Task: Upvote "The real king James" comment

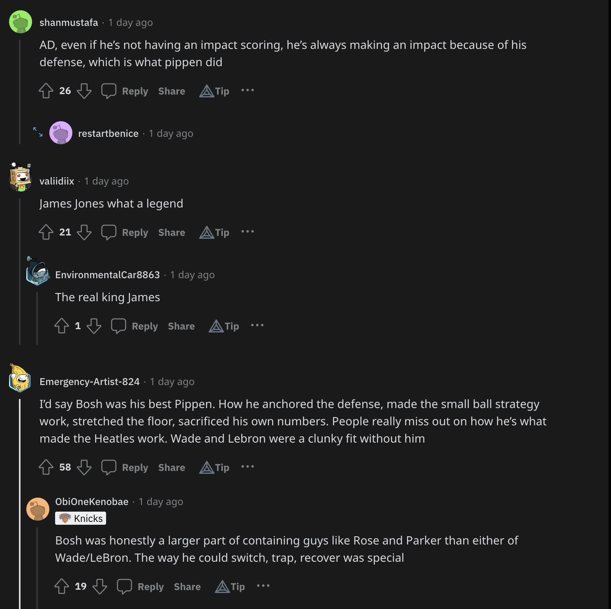Action: [x=62, y=326]
